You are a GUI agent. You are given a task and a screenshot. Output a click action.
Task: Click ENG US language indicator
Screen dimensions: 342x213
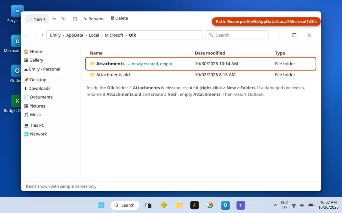click(285, 205)
